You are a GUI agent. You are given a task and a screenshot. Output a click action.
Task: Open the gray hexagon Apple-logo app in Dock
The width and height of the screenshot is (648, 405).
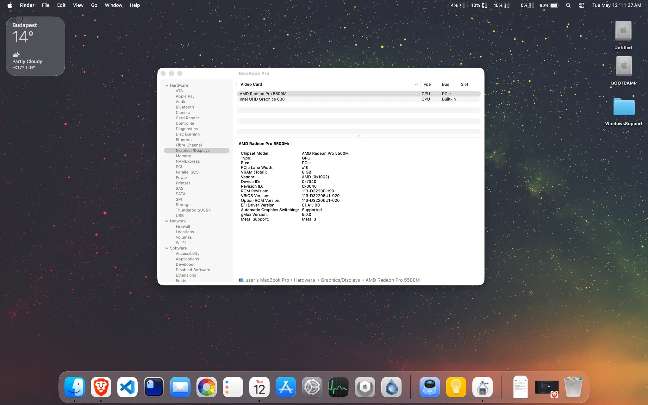(x=365, y=387)
